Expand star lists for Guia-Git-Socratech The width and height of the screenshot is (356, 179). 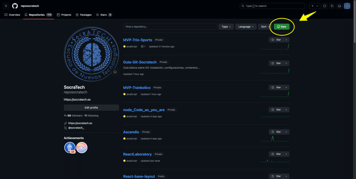[286, 63]
